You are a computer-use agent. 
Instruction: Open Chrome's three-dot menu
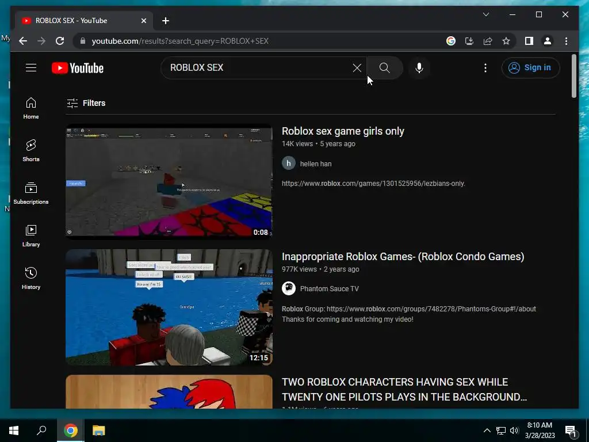point(566,41)
